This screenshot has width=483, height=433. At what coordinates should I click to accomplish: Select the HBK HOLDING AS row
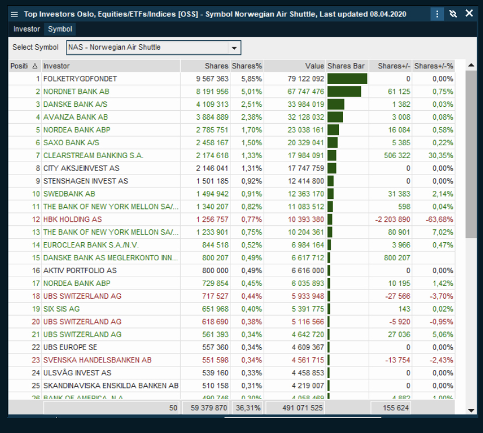pyautogui.click(x=232, y=219)
